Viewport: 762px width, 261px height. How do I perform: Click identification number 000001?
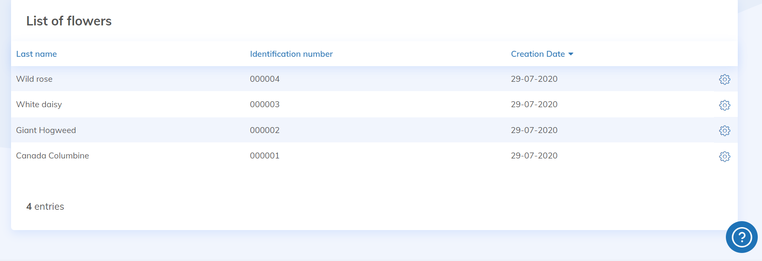265,155
